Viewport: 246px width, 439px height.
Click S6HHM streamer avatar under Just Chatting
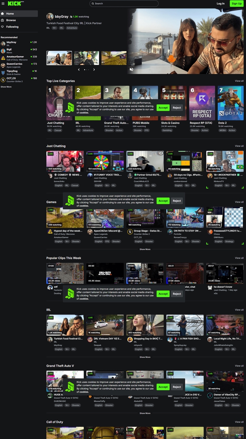click(90, 175)
